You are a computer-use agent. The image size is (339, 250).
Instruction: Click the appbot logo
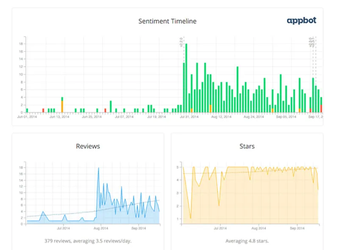pyautogui.click(x=301, y=20)
